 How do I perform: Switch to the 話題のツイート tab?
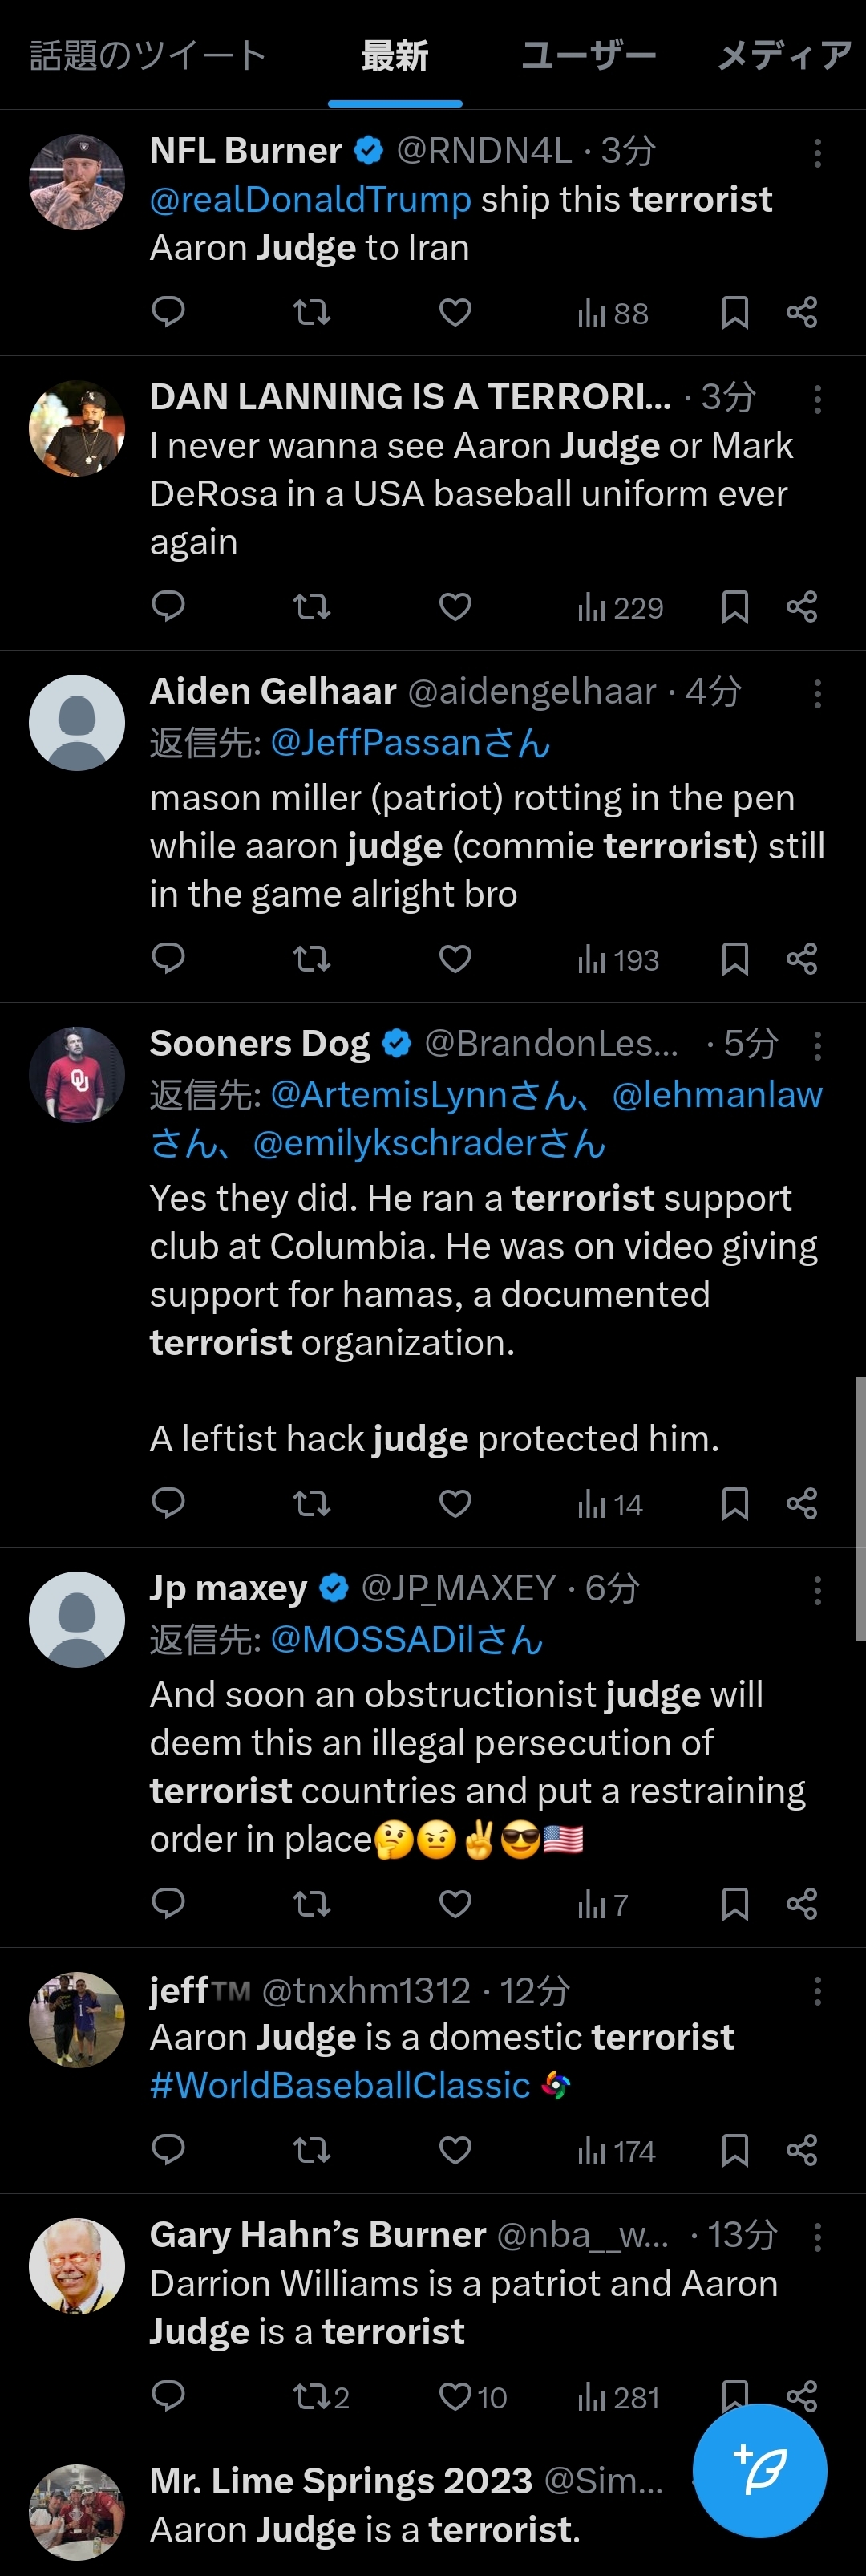[x=148, y=56]
